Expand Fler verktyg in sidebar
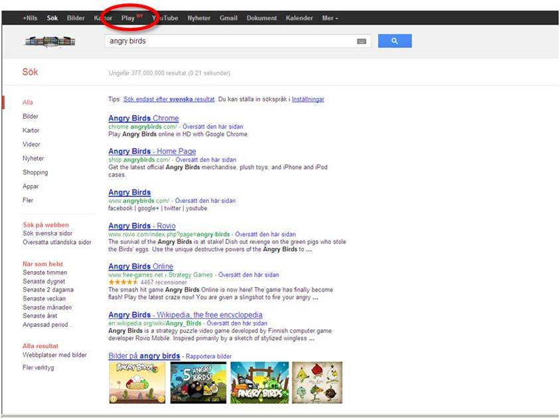The image size is (560, 419). (x=38, y=367)
